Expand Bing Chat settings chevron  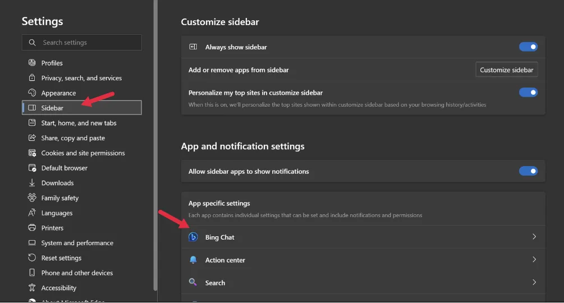pos(534,236)
